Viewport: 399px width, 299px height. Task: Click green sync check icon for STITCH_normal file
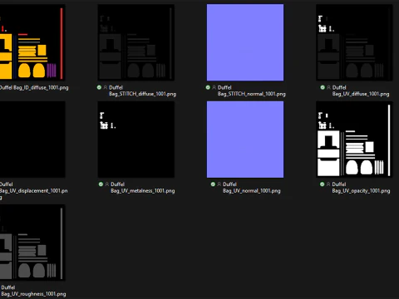coord(208,87)
